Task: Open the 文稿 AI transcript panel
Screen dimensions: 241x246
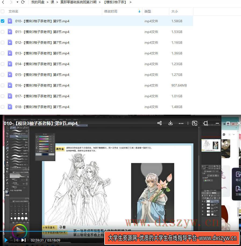Action: pos(238,191)
